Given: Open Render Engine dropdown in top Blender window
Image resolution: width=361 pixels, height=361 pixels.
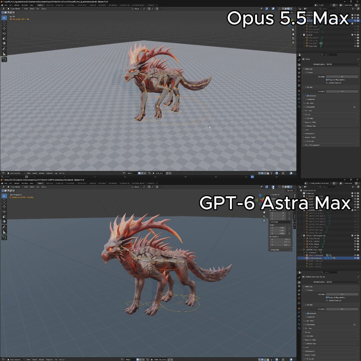Looking at the screenshot, I should coord(342,64).
